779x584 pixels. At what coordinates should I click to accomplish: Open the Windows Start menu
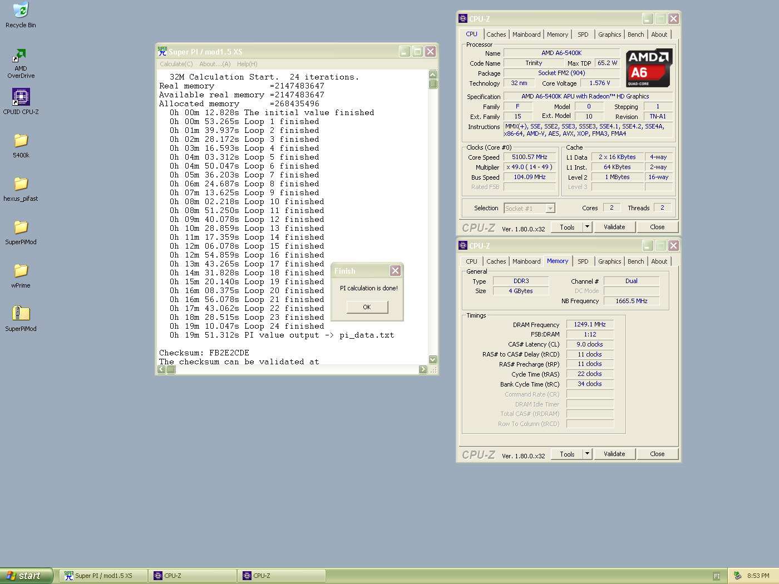[x=26, y=576]
